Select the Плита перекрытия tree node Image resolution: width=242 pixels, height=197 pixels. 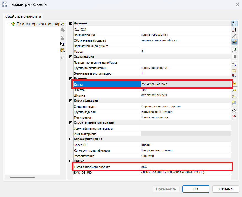(x=38, y=24)
